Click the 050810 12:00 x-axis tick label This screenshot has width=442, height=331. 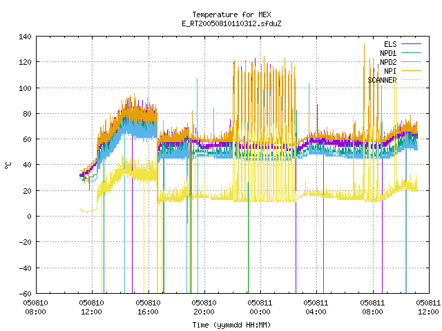[x=92, y=308]
